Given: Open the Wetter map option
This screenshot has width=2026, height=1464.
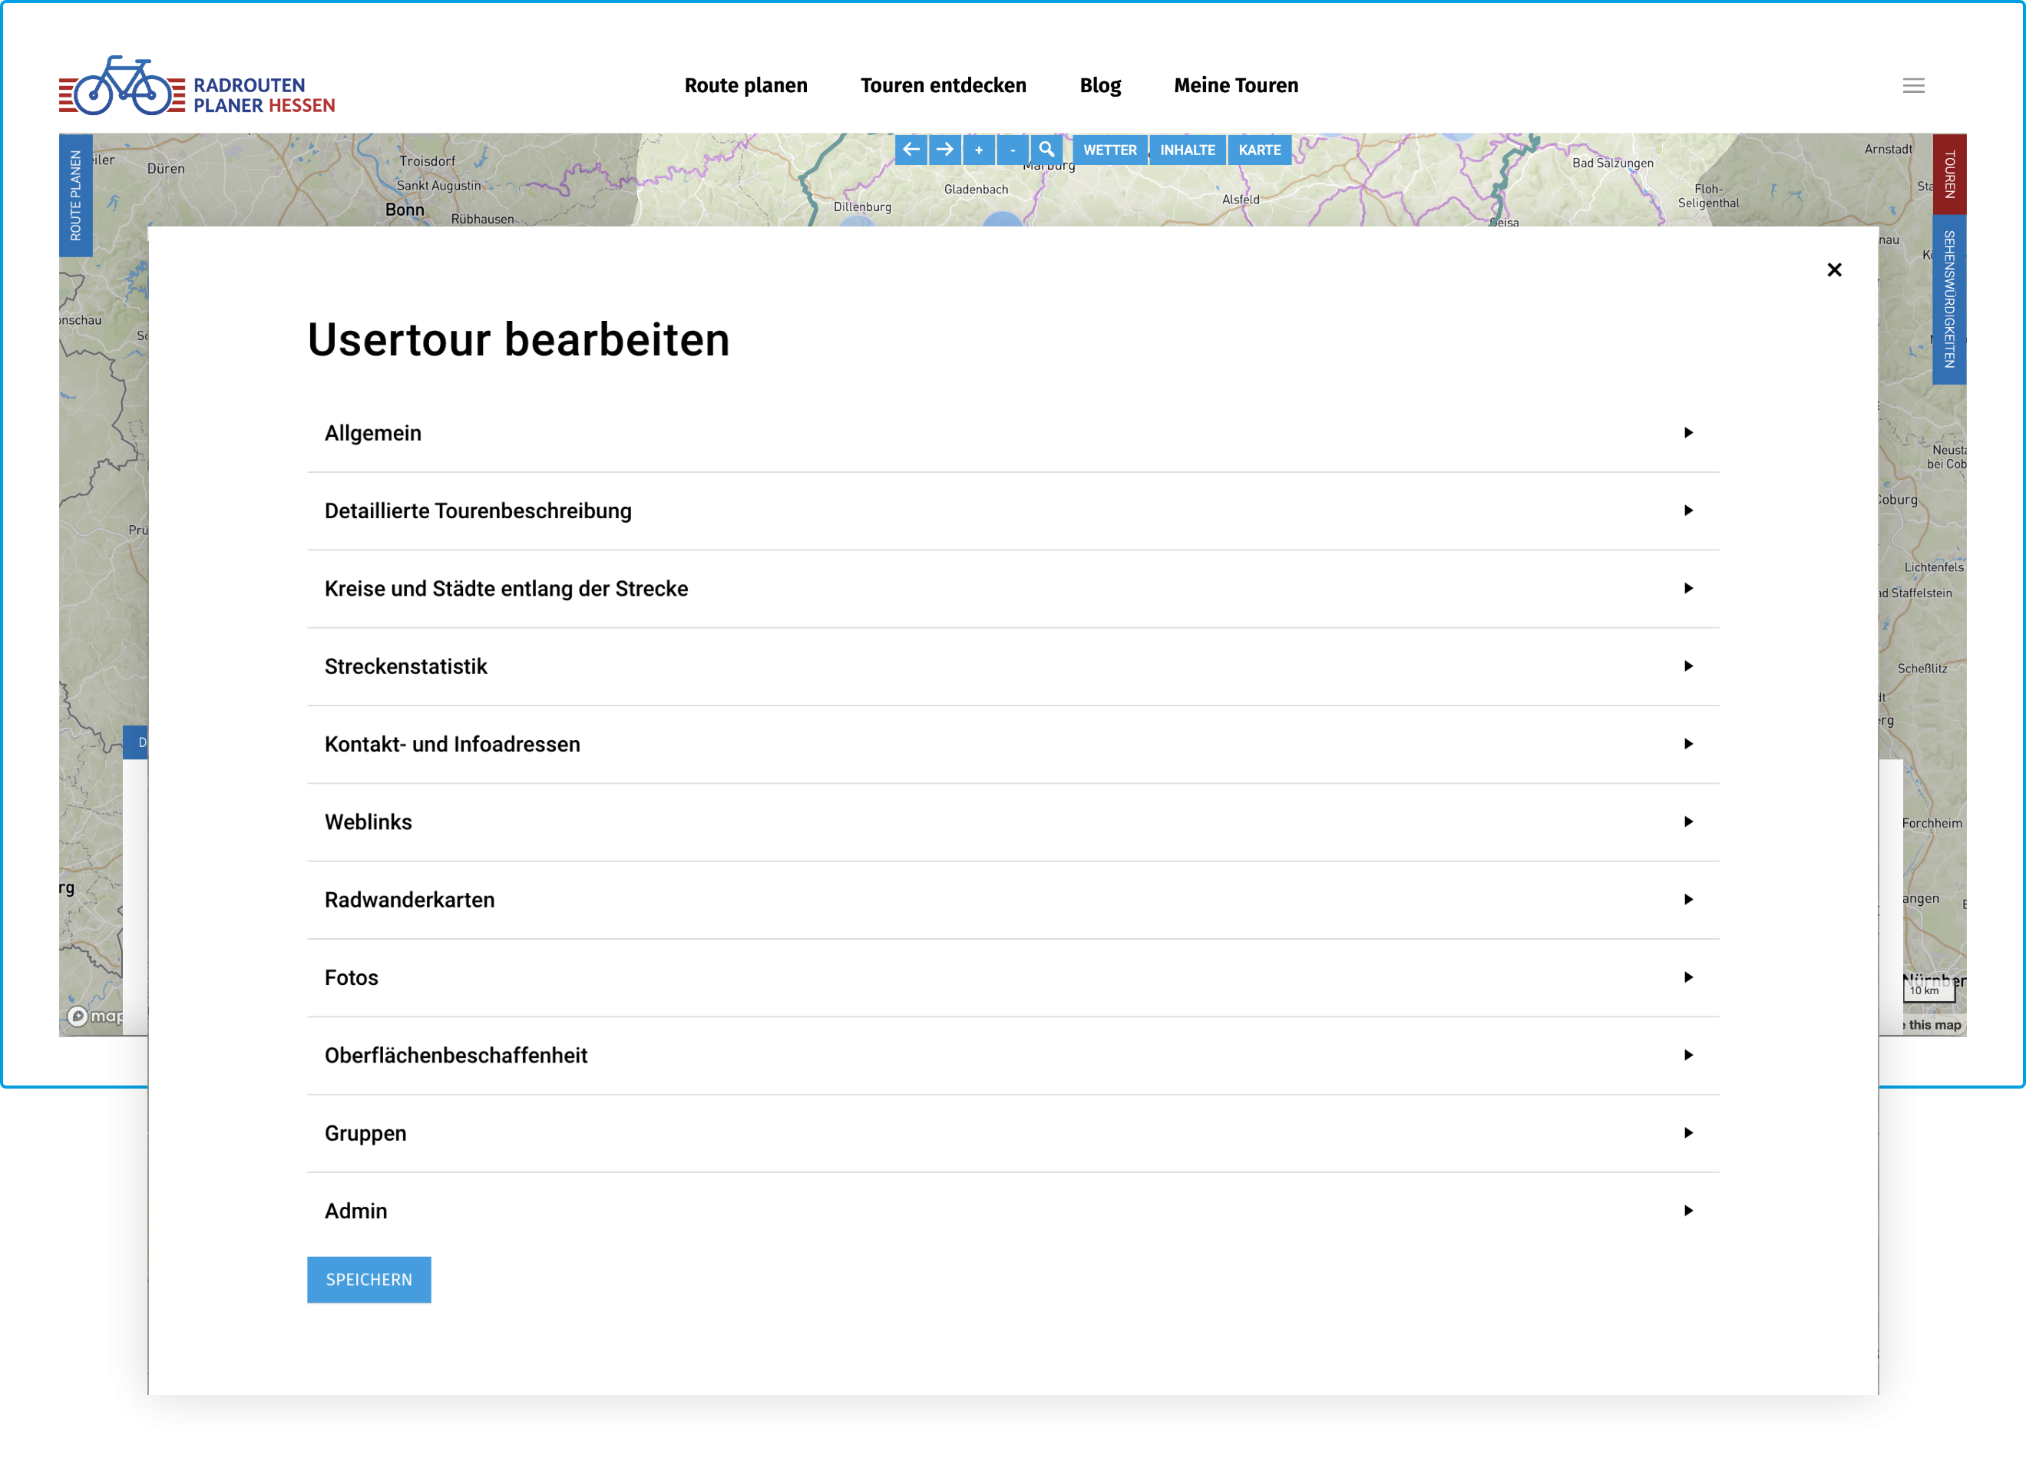Looking at the screenshot, I should [x=1109, y=150].
